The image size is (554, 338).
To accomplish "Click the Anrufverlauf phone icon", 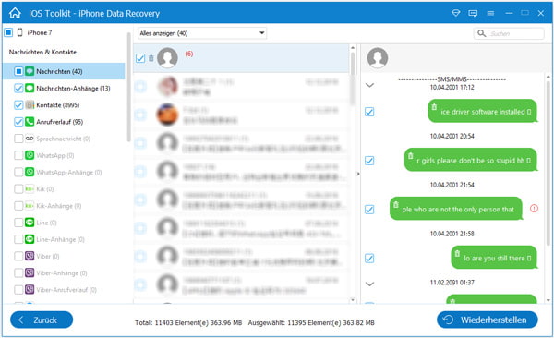I will (30, 122).
